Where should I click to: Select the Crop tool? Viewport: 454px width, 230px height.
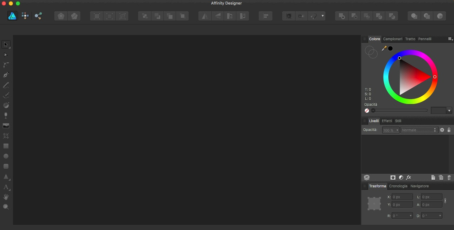6,136
